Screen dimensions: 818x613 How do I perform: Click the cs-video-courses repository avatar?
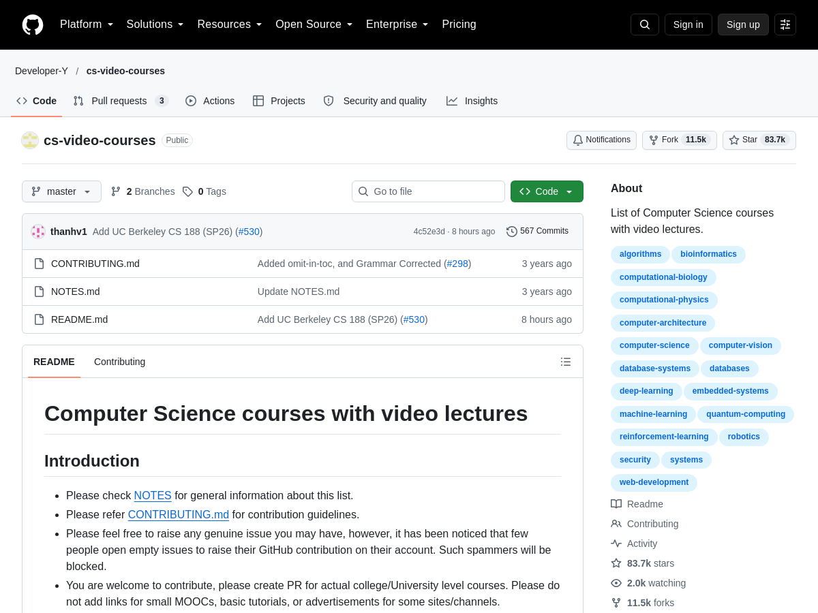30,140
